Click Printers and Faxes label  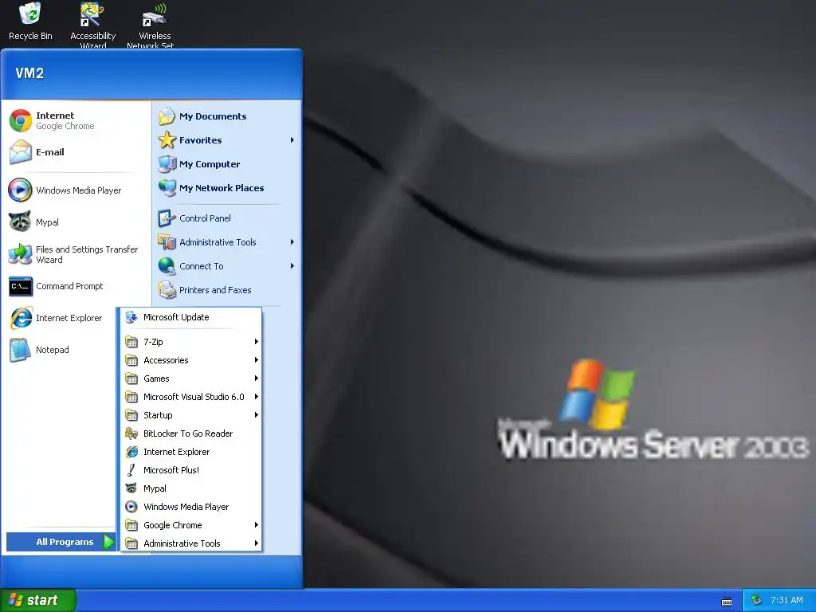(x=215, y=290)
